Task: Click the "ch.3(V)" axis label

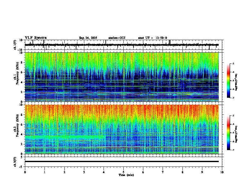Action: pos(15,162)
